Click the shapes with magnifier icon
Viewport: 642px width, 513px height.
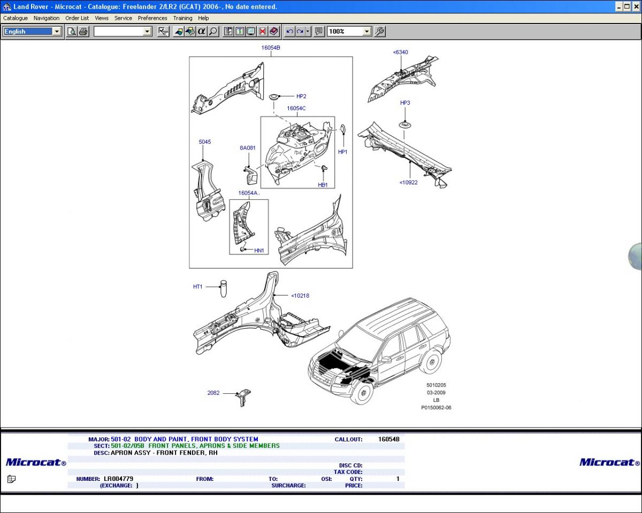click(x=190, y=32)
